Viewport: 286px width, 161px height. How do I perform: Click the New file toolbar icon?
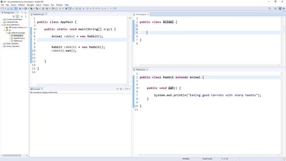pos(2,8)
